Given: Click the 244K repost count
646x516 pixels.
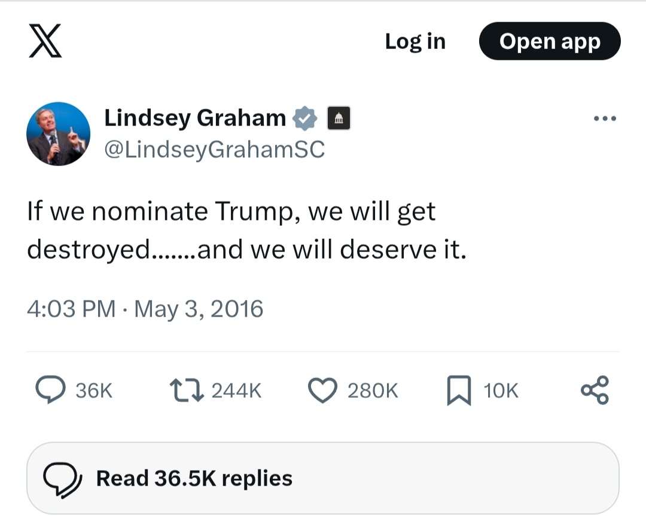Looking at the screenshot, I should pyautogui.click(x=236, y=391).
